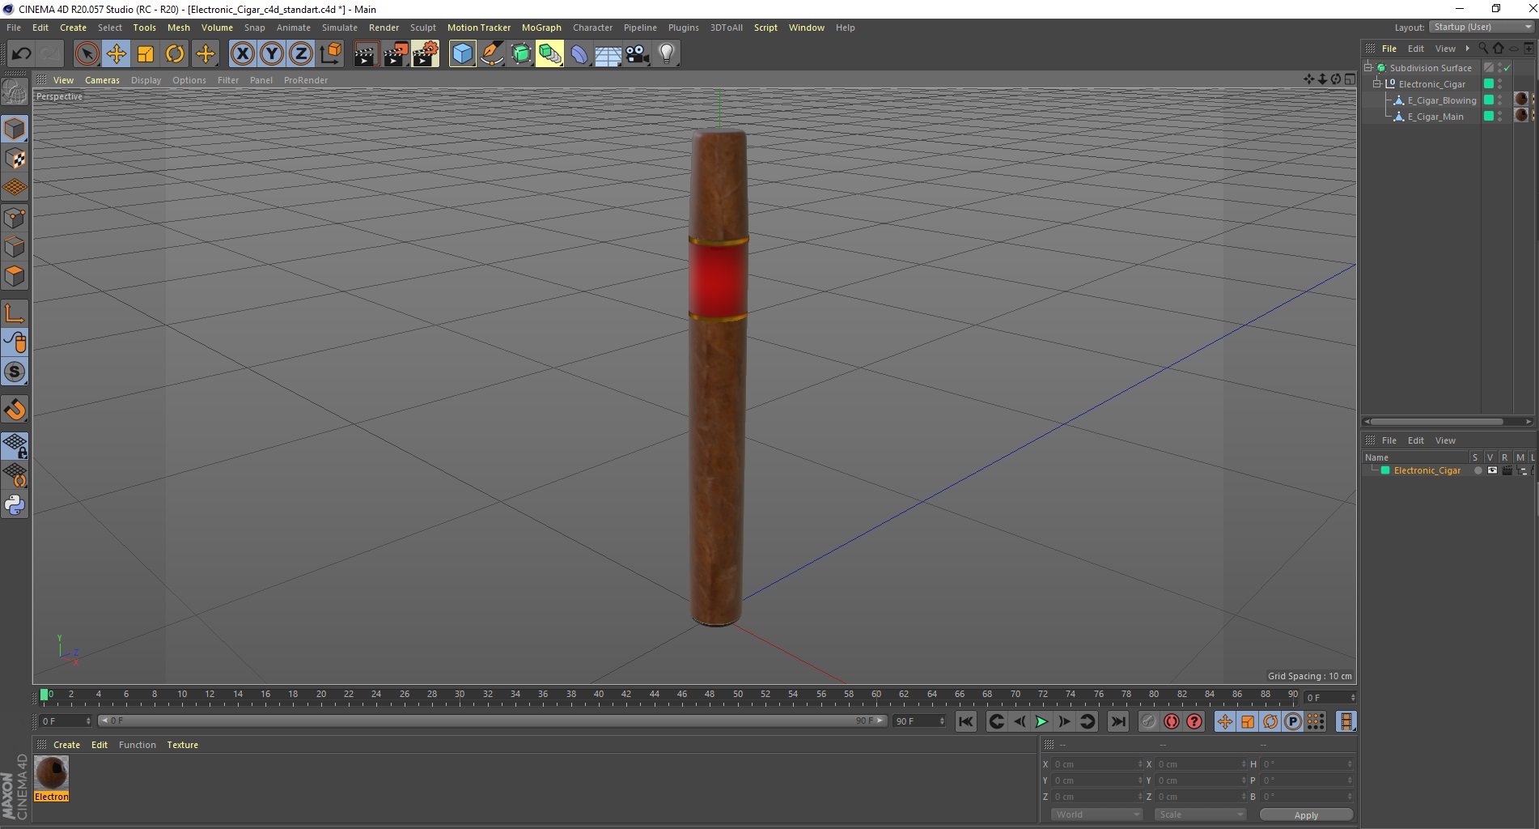Open viewport Cameras menu
Viewport: 1539px width, 829px height.
tap(102, 80)
